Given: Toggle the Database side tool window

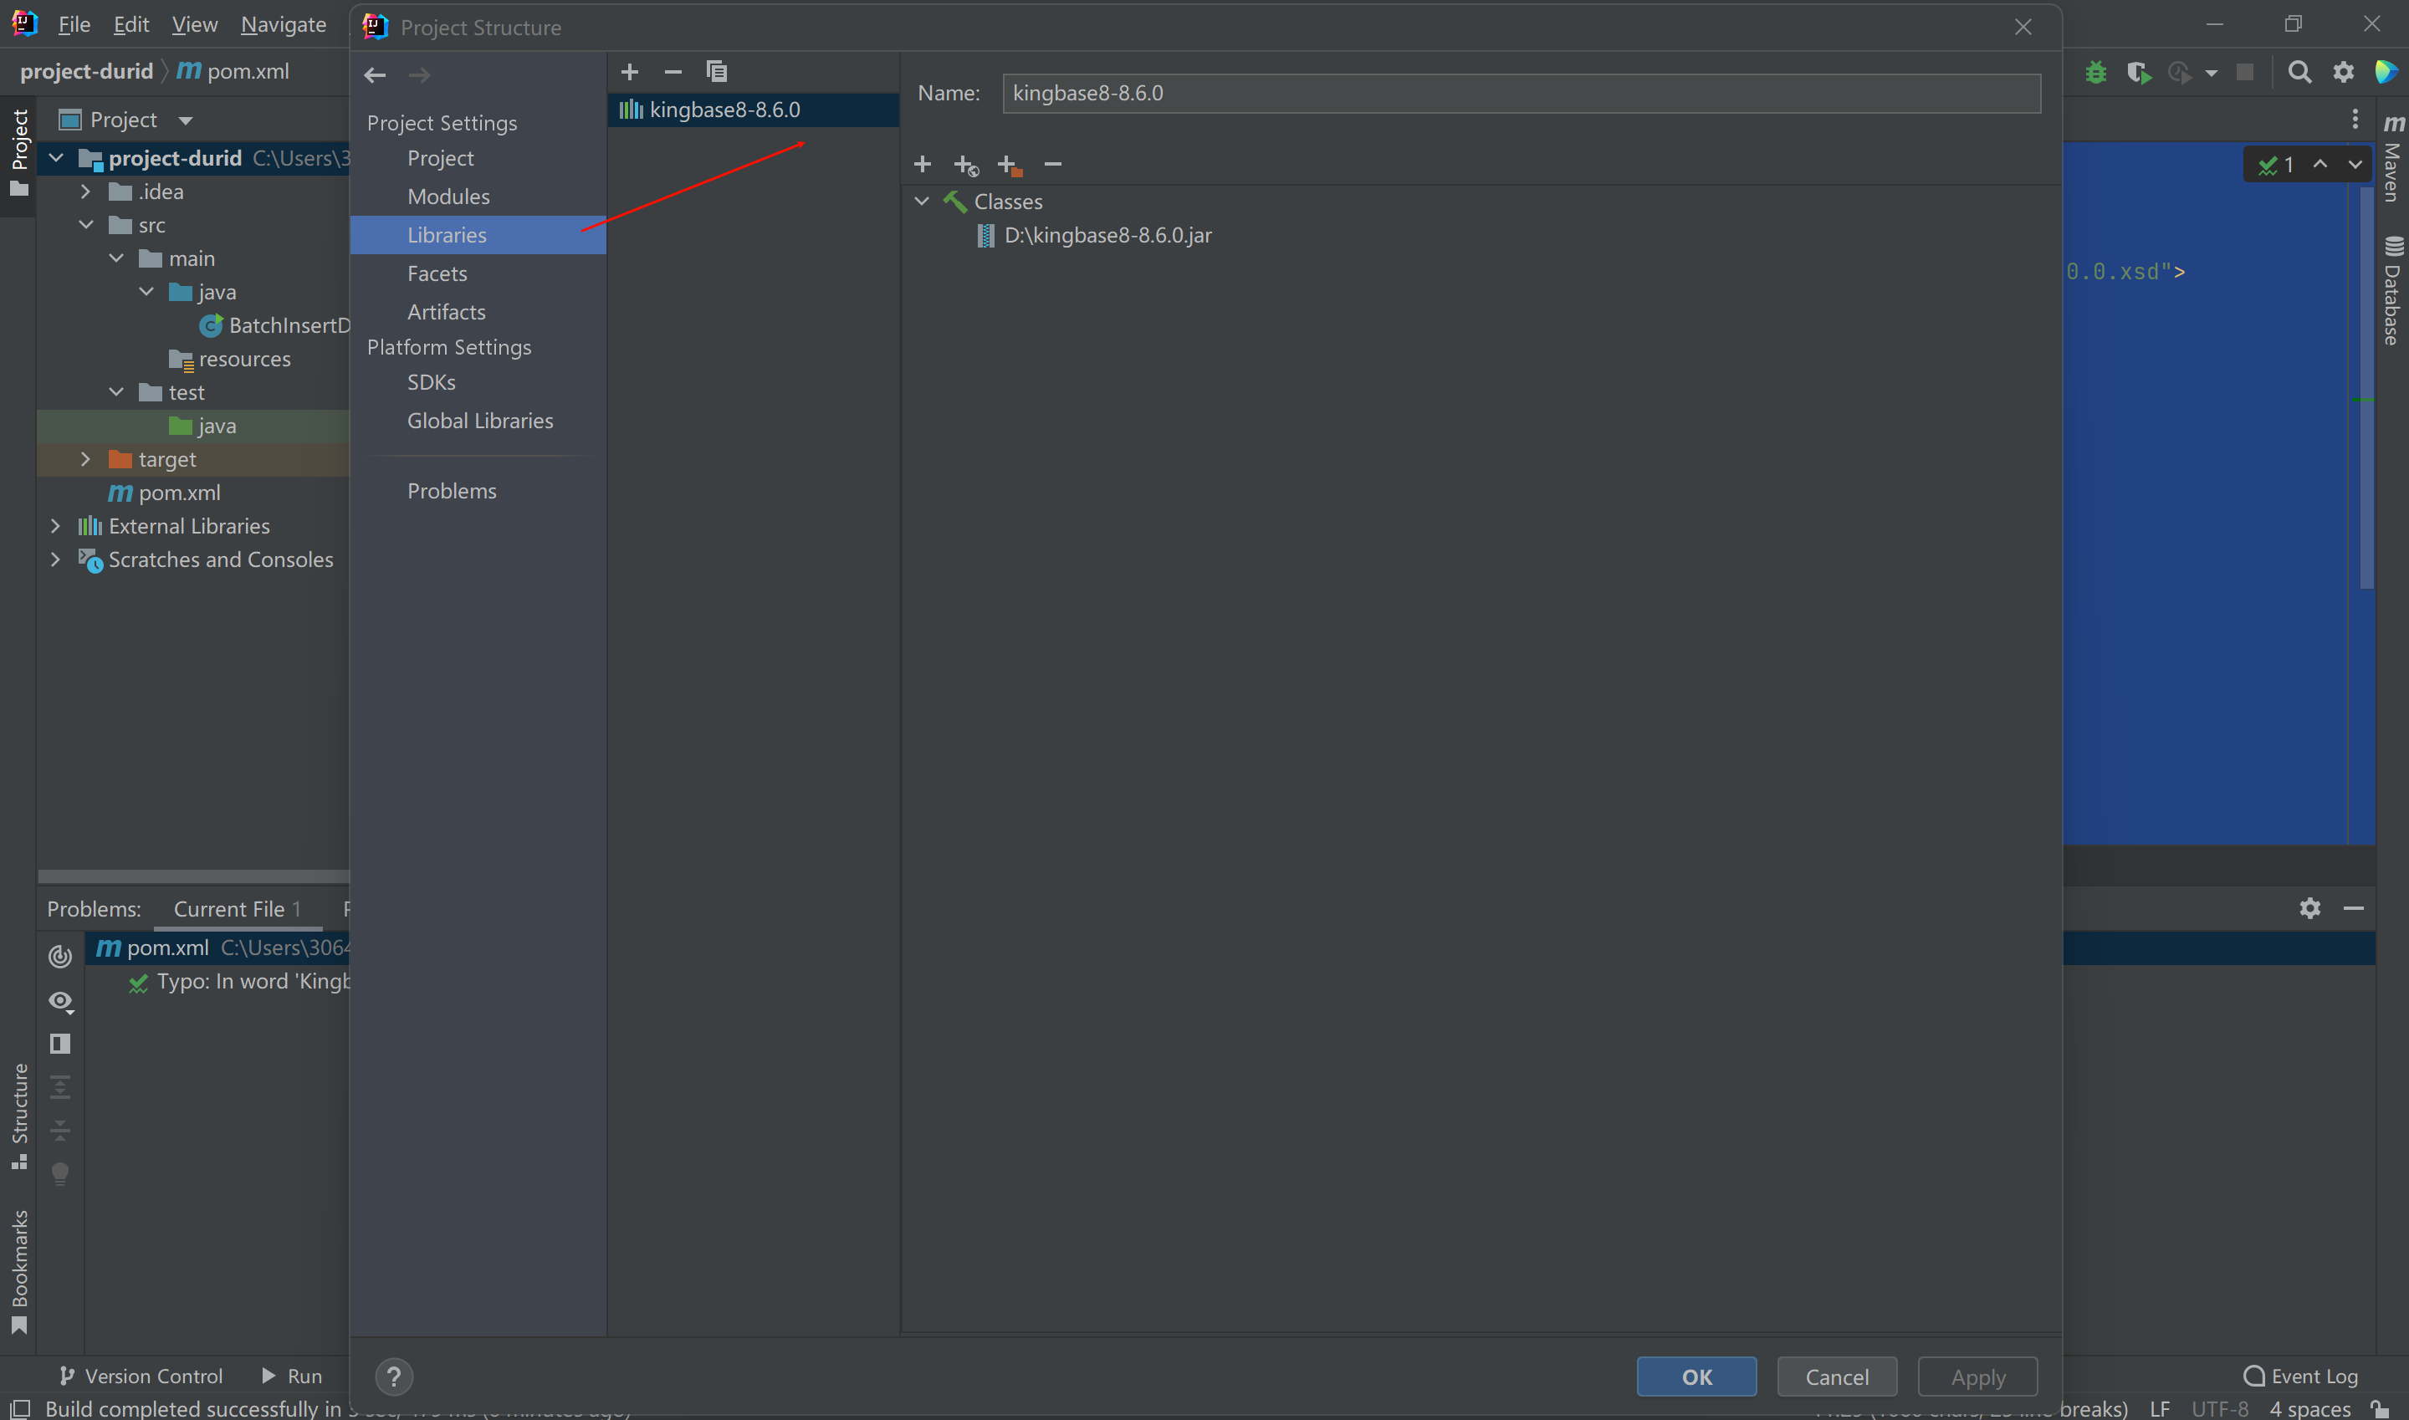Looking at the screenshot, I should [2391, 292].
